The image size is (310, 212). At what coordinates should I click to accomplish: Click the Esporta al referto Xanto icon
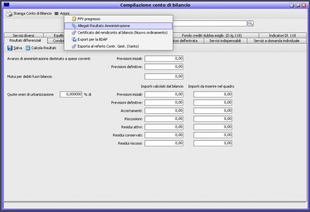[x=74, y=46]
